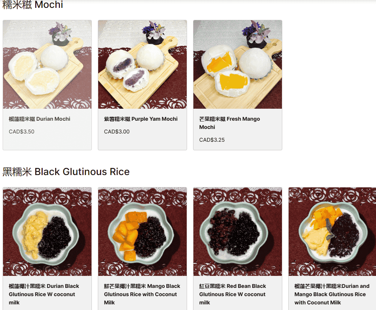Click the Durian Mochi card's blank area below price
376x310 pixels.
47,143
